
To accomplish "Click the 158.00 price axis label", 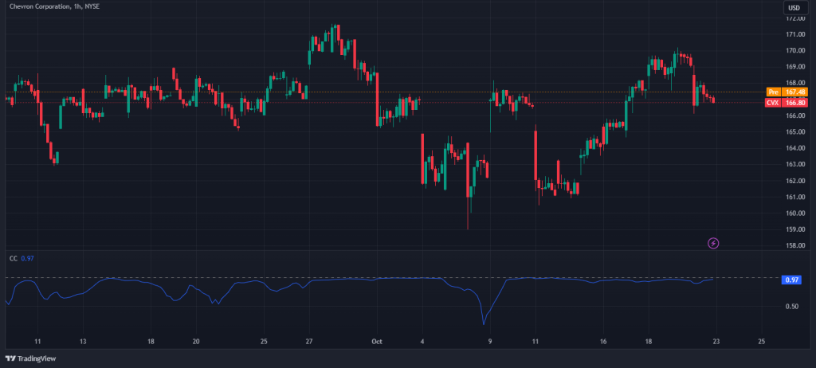I will (x=794, y=245).
